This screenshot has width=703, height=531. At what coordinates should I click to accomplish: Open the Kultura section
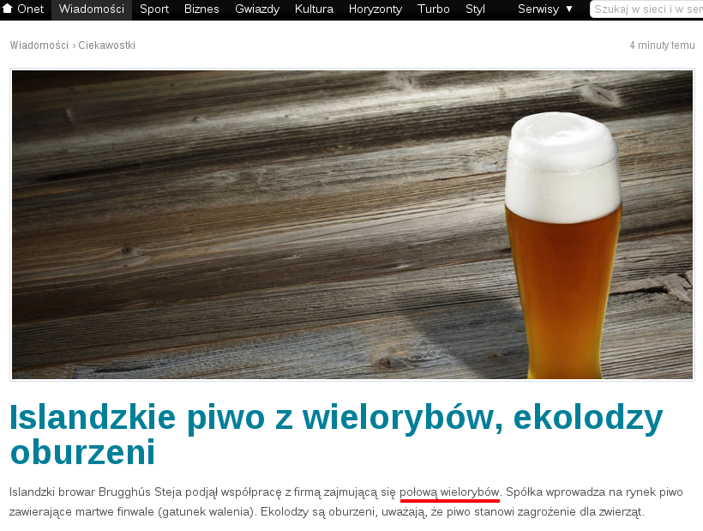pos(314,9)
